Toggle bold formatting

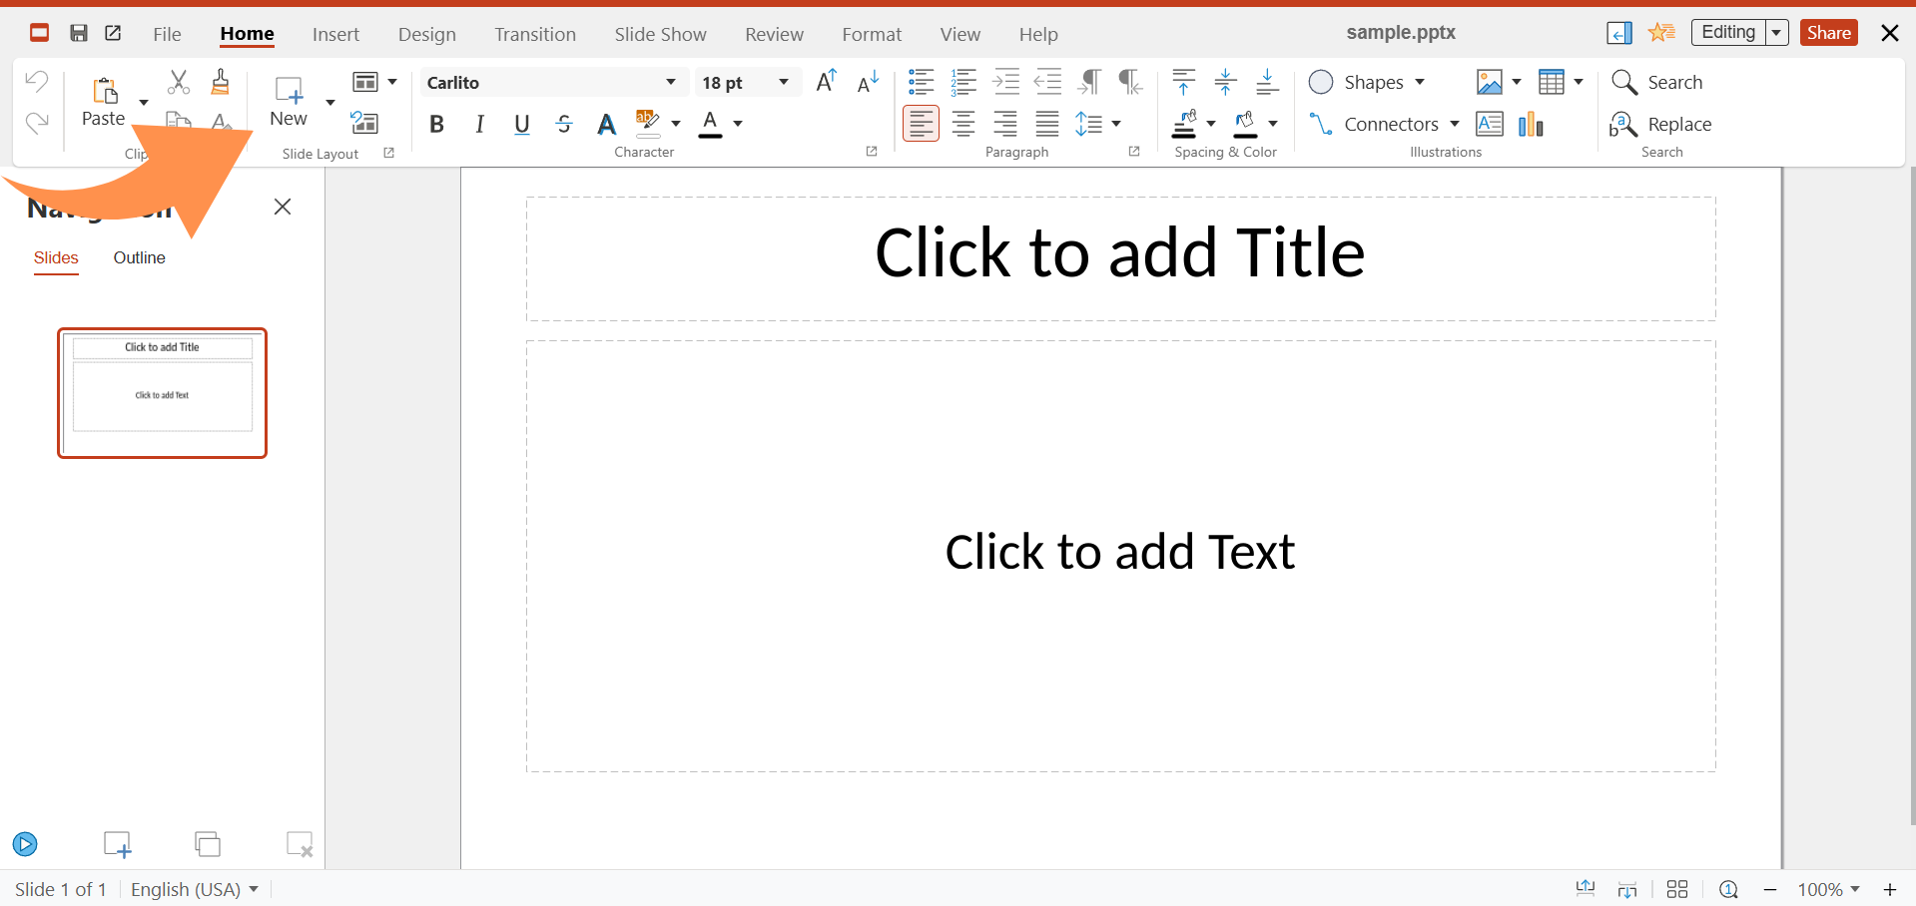436,124
